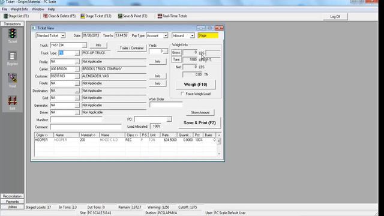Expand the Standard Ticket dropdown
The height and width of the screenshot is (216, 384).
point(62,36)
